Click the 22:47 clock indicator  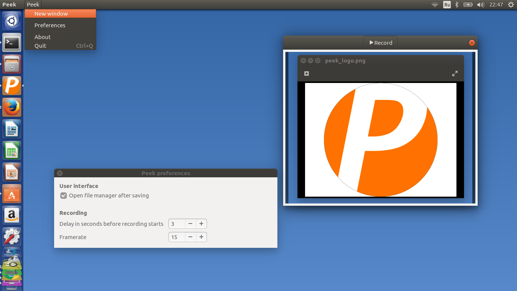496,5
